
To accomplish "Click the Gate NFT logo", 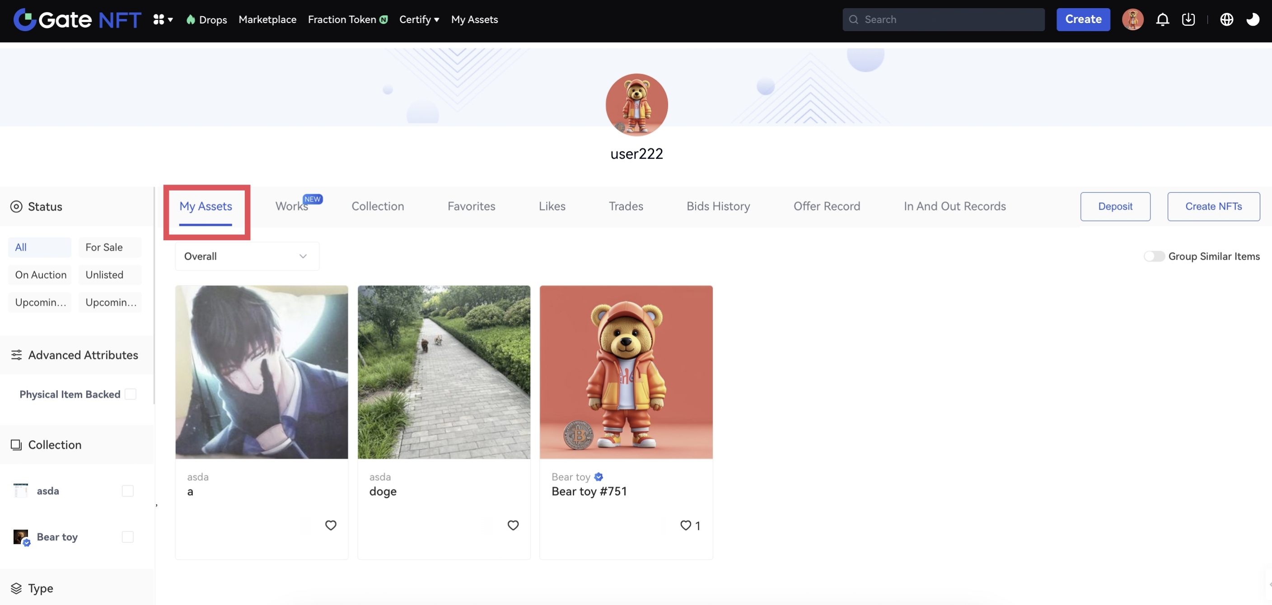I will point(77,20).
